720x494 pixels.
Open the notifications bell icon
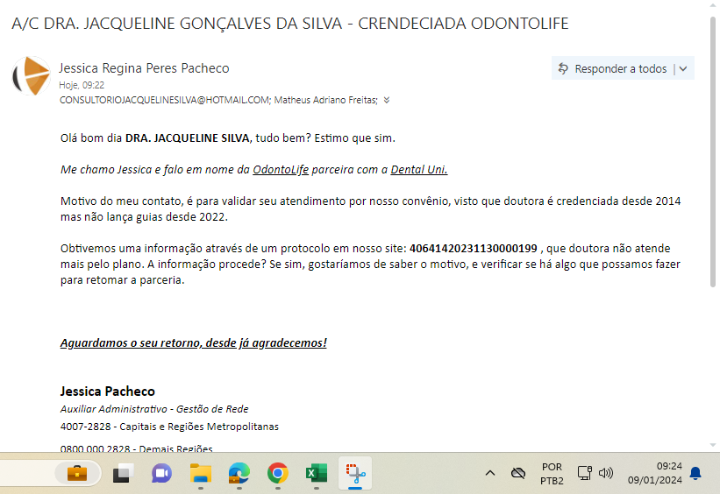pos(695,473)
